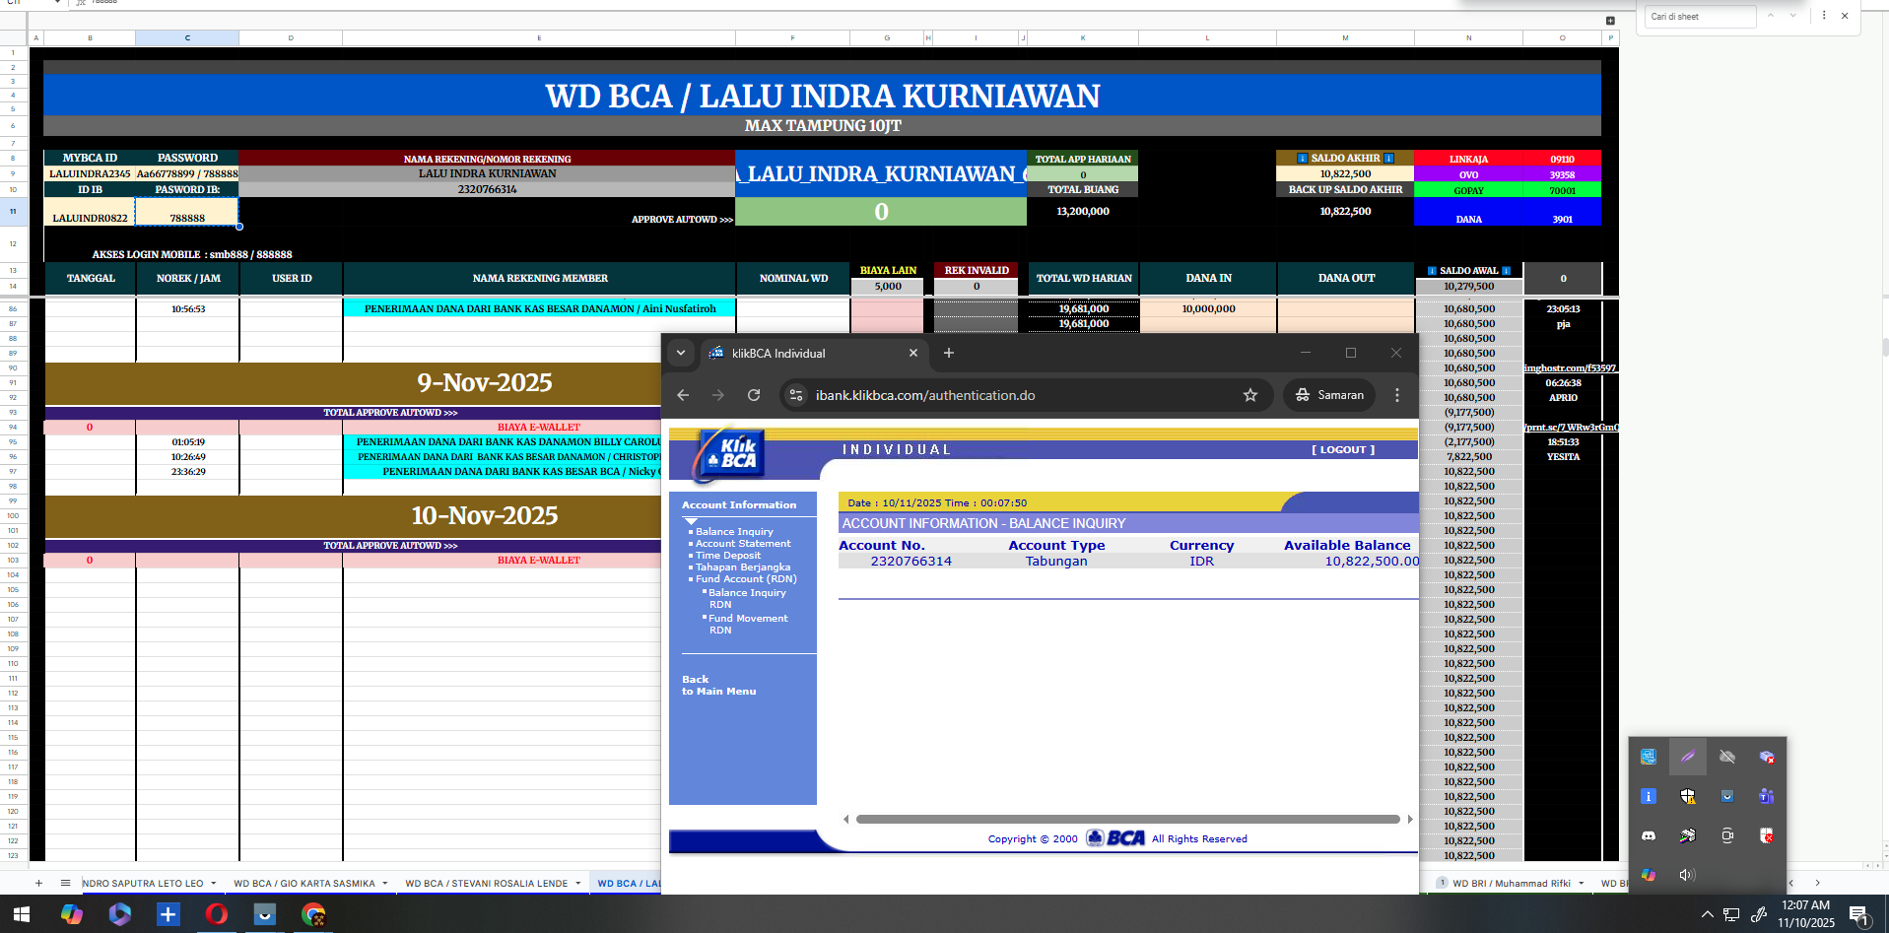This screenshot has height=933, width=1889.
Task: Select the column C header in spreadsheet
Action: [187, 37]
